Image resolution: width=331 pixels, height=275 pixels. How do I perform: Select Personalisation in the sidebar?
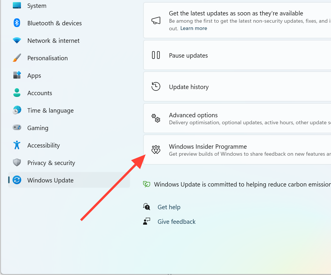[x=69, y=58]
